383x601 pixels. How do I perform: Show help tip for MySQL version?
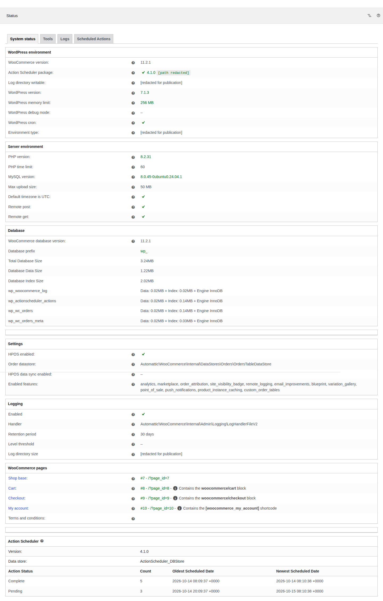(133, 177)
